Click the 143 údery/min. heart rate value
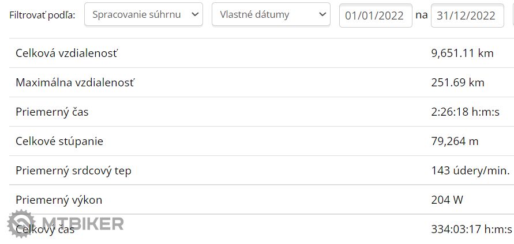The image size is (514, 244). [470, 171]
